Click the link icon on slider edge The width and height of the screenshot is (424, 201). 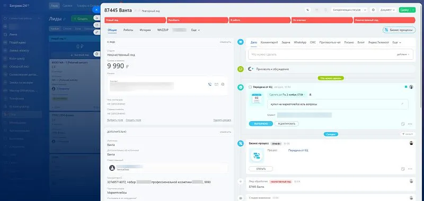[96, 32]
